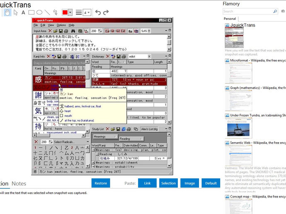Toggle the Aa font button in Input Area
Screen dimensions: 286x214
pos(130,31)
